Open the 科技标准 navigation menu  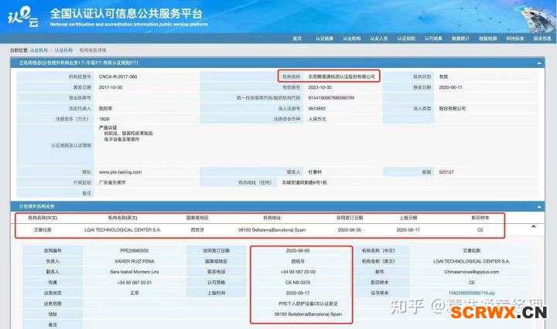tap(515, 39)
